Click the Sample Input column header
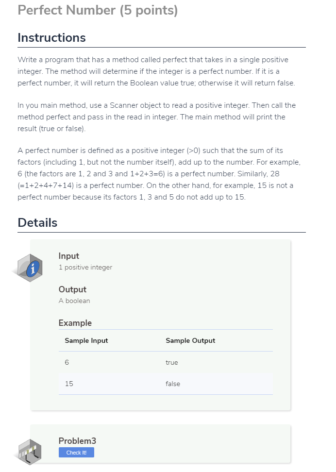Viewport: 336px width, 472px height. point(86,340)
